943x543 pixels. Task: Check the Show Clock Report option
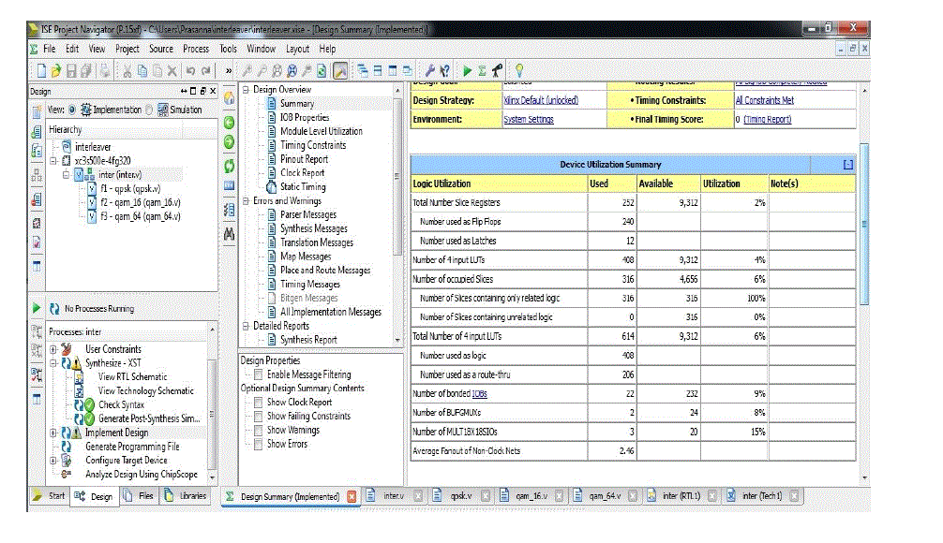(258, 403)
